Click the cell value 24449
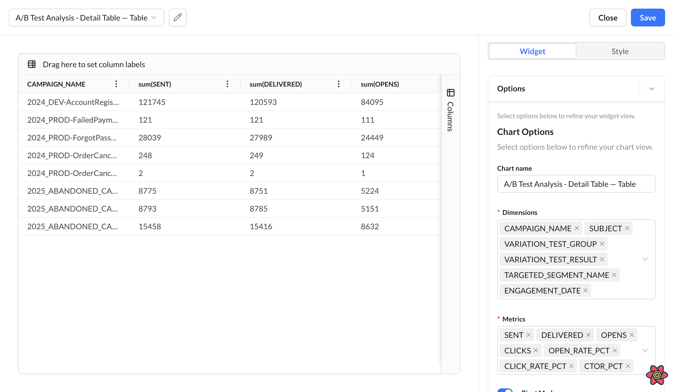The image size is (674, 392). tap(372, 137)
